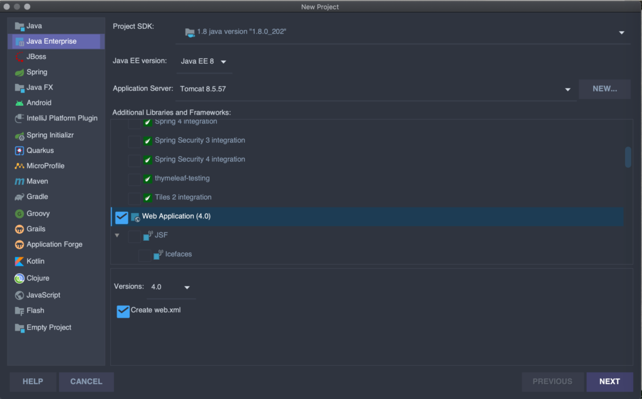The width and height of the screenshot is (642, 399).
Task: Click the Spring Initializr icon
Action: click(19, 135)
